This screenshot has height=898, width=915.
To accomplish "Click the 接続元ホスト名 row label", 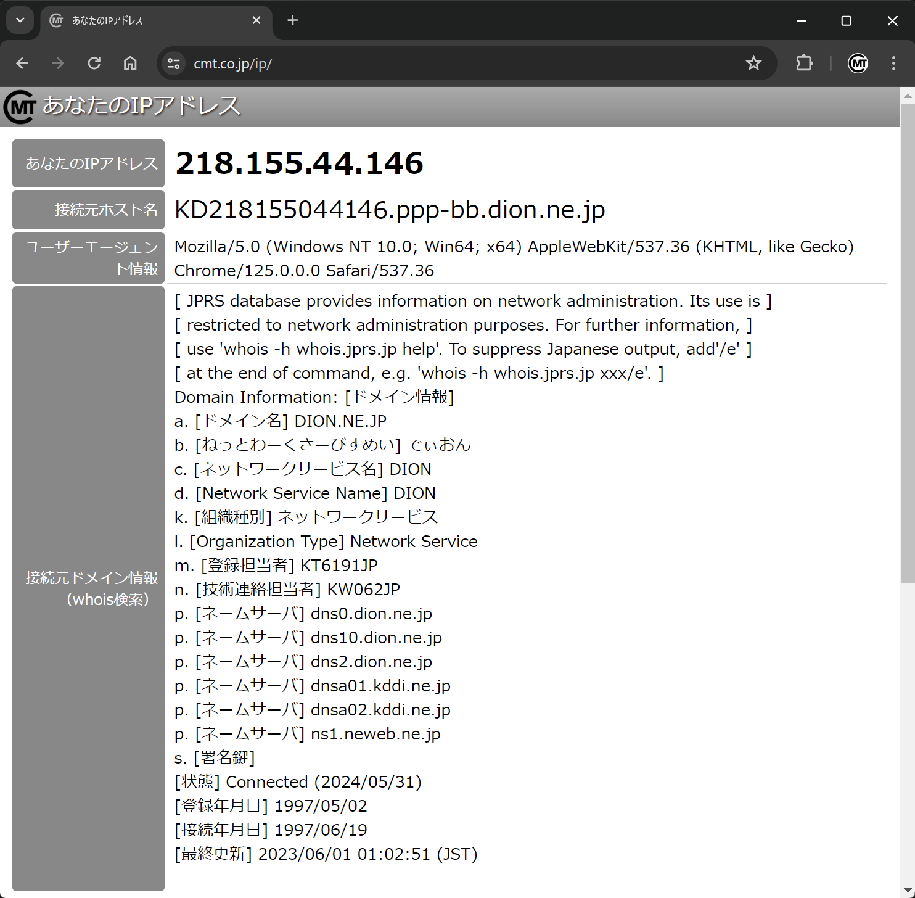I will [88, 210].
